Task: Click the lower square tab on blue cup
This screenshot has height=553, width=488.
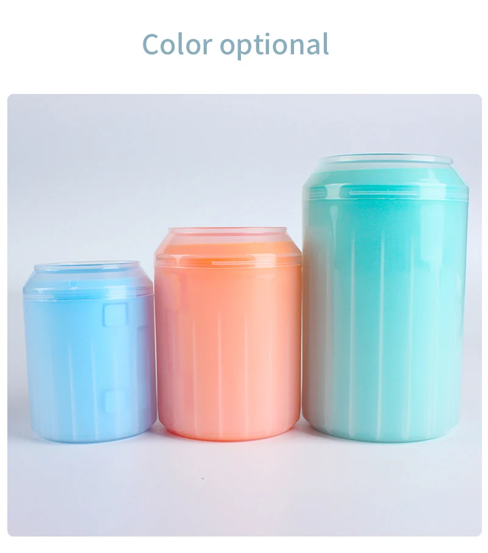Action: click(116, 401)
